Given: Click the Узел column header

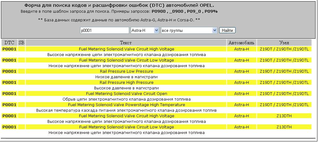Looking at the screenshot, I should pos(284,42).
